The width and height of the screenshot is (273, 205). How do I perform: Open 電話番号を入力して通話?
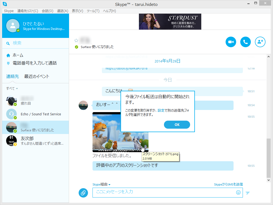35,63
